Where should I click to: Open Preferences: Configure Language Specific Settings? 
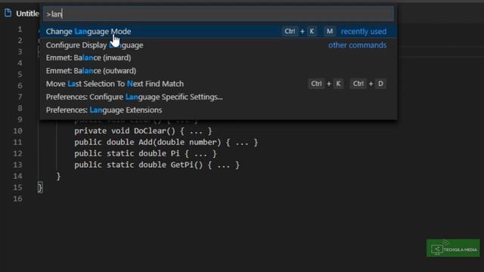219,97
